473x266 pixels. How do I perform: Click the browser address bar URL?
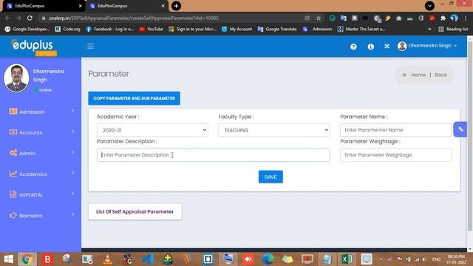134,18
